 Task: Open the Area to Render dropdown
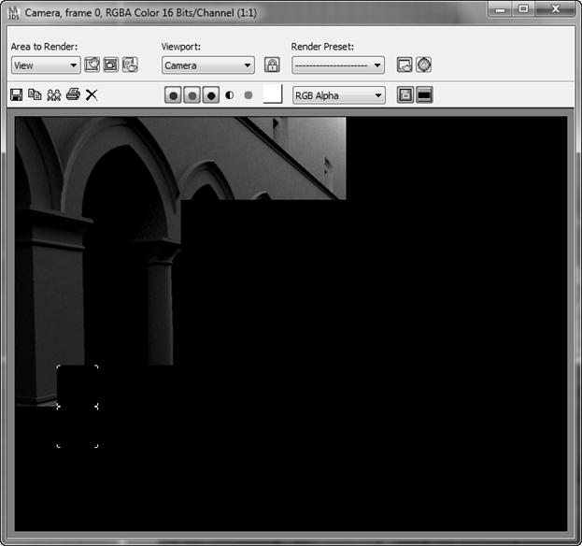45,65
